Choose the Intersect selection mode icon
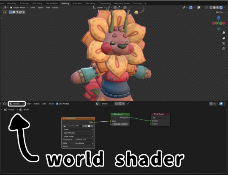 click(x=24, y=12)
